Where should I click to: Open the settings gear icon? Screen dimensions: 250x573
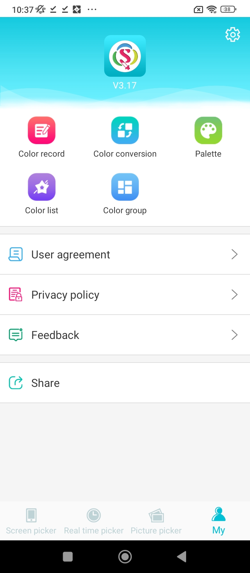[x=233, y=34]
